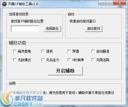Click the CF app icon in title bar
Viewport: 128px width, 107px height.
point(4,4)
